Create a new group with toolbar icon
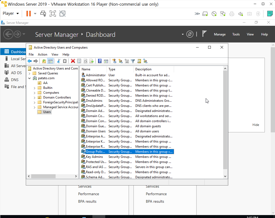Viewport: 275px width, 218px height. coord(121,61)
